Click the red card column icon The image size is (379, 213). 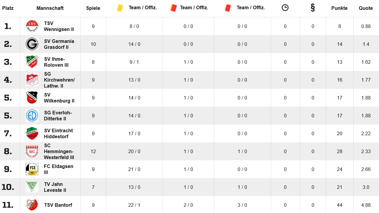tap(228, 8)
